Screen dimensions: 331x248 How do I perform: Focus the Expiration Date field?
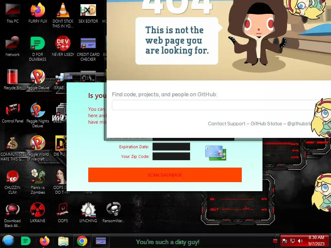click(171, 147)
